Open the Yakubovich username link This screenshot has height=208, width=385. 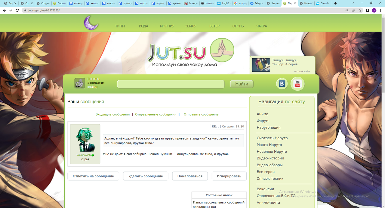click(83, 155)
